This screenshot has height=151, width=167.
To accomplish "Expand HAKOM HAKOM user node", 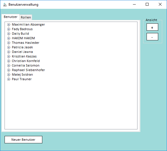I will (x=9, y=38).
